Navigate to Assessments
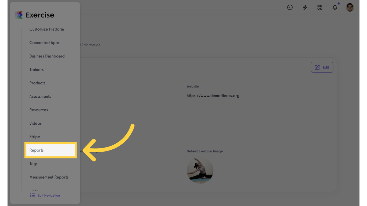Viewport: 367px width, 206px height. (x=40, y=96)
